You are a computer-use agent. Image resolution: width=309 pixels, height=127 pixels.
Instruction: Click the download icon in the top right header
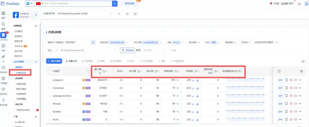(299, 4)
